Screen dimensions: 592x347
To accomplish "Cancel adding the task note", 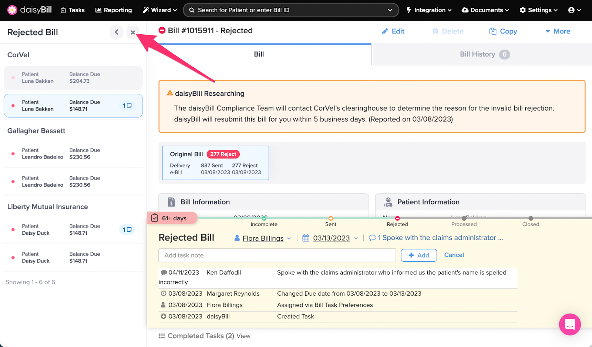I will click(x=454, y=255).
